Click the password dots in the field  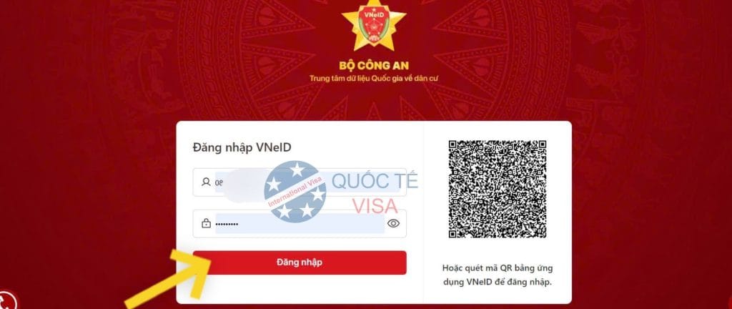[x=227, y=224]
